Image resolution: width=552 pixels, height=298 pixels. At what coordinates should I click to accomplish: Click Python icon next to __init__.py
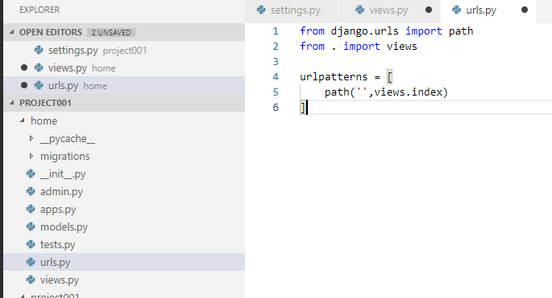point(31,173)
